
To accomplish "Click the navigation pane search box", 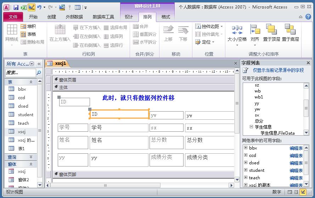I will pyautogui.click(x=20, y=73).
